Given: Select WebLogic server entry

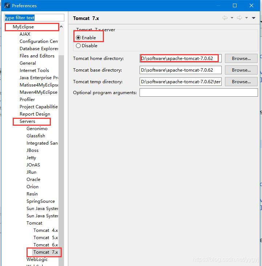Looking at the screenshot, I should point(37,259).
